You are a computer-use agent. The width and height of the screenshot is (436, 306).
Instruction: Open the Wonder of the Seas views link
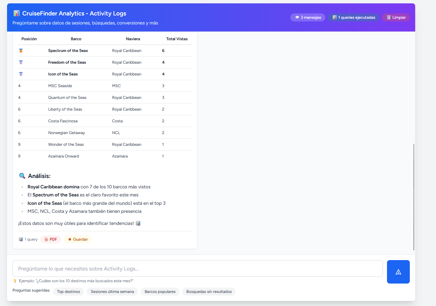point(163,144)
